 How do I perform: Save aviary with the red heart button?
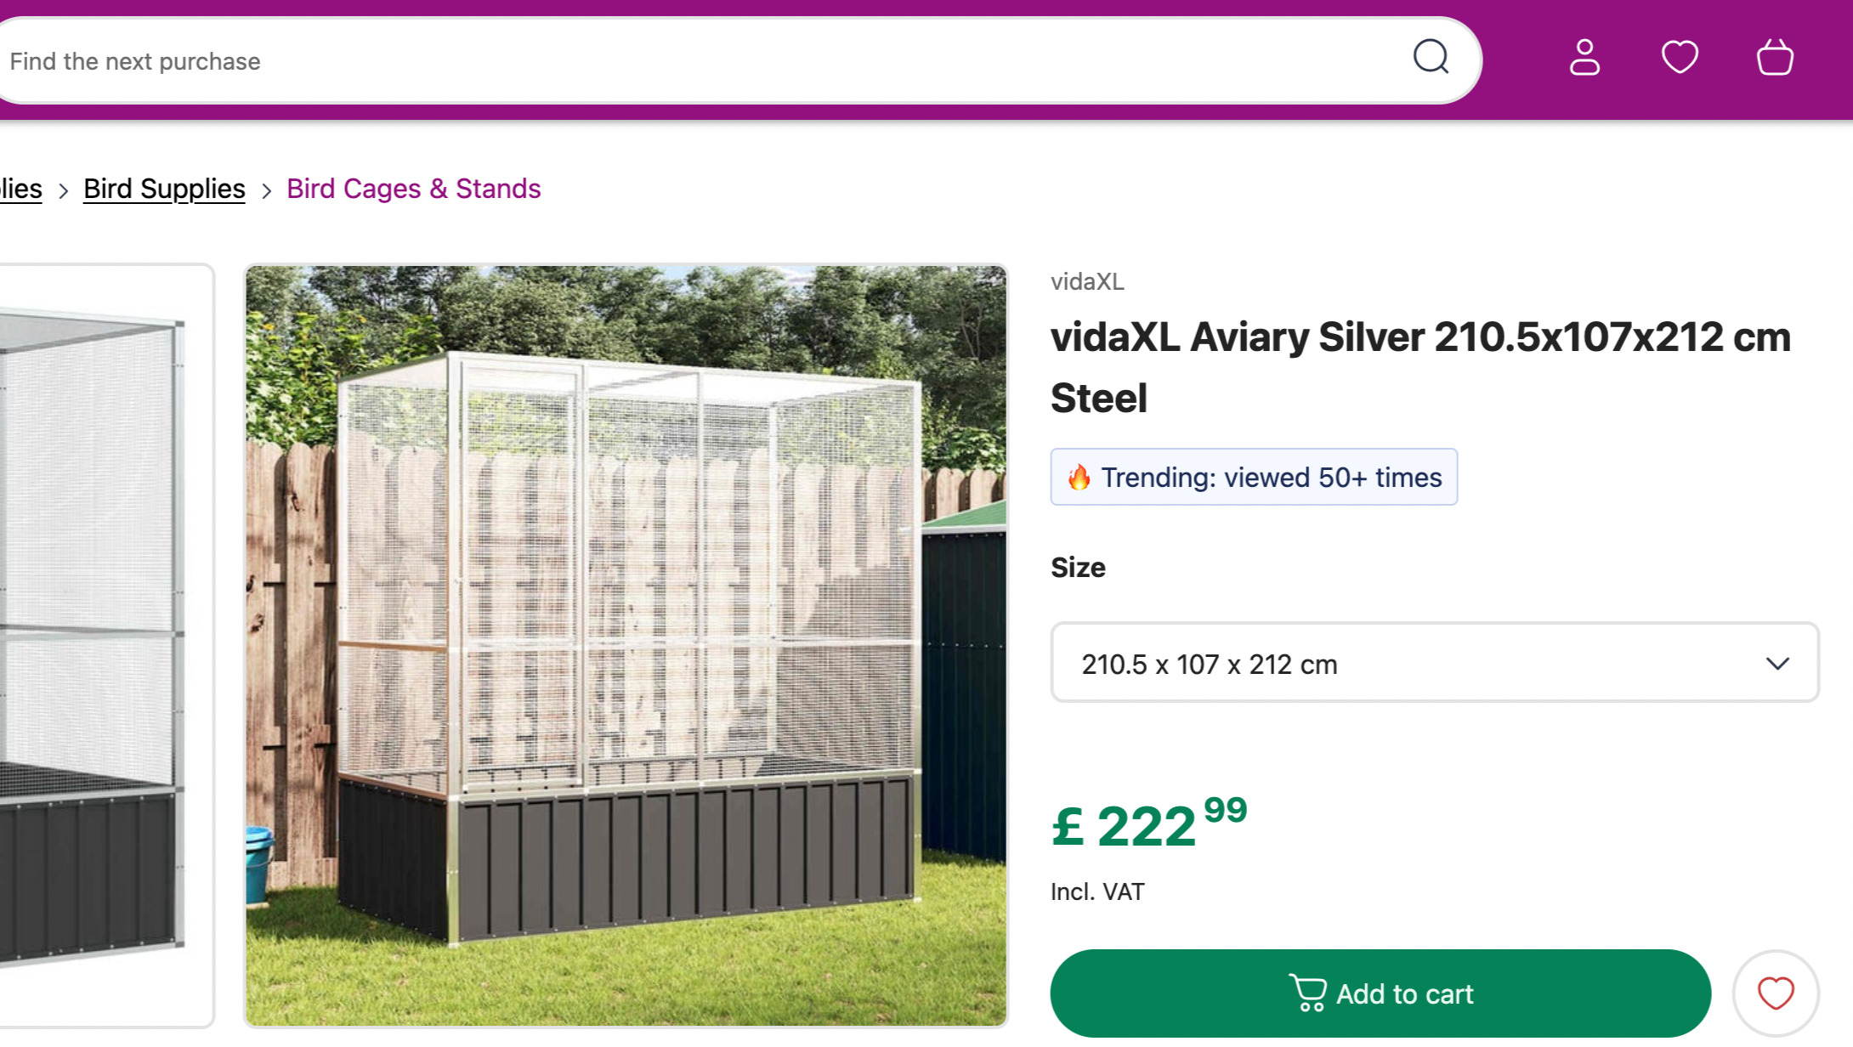tap(1776, 993)
